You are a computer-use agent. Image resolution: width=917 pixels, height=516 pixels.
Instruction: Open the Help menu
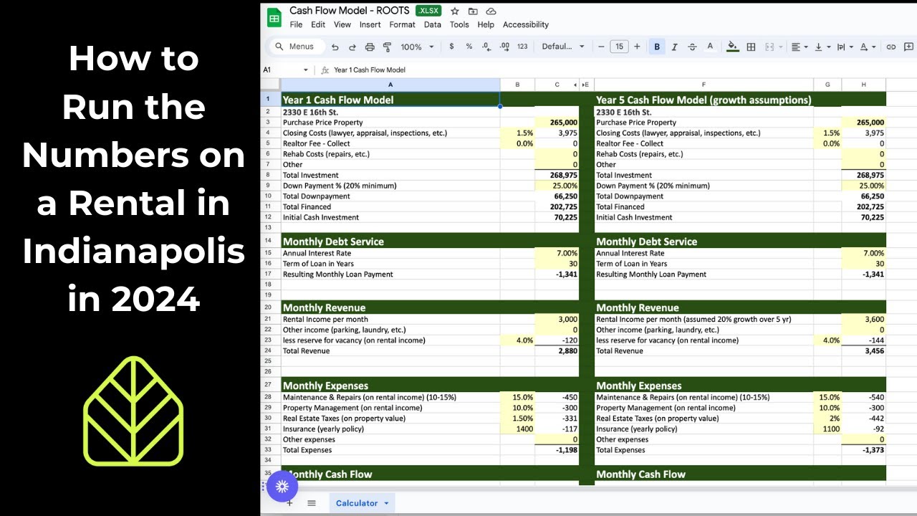point(486,24)
